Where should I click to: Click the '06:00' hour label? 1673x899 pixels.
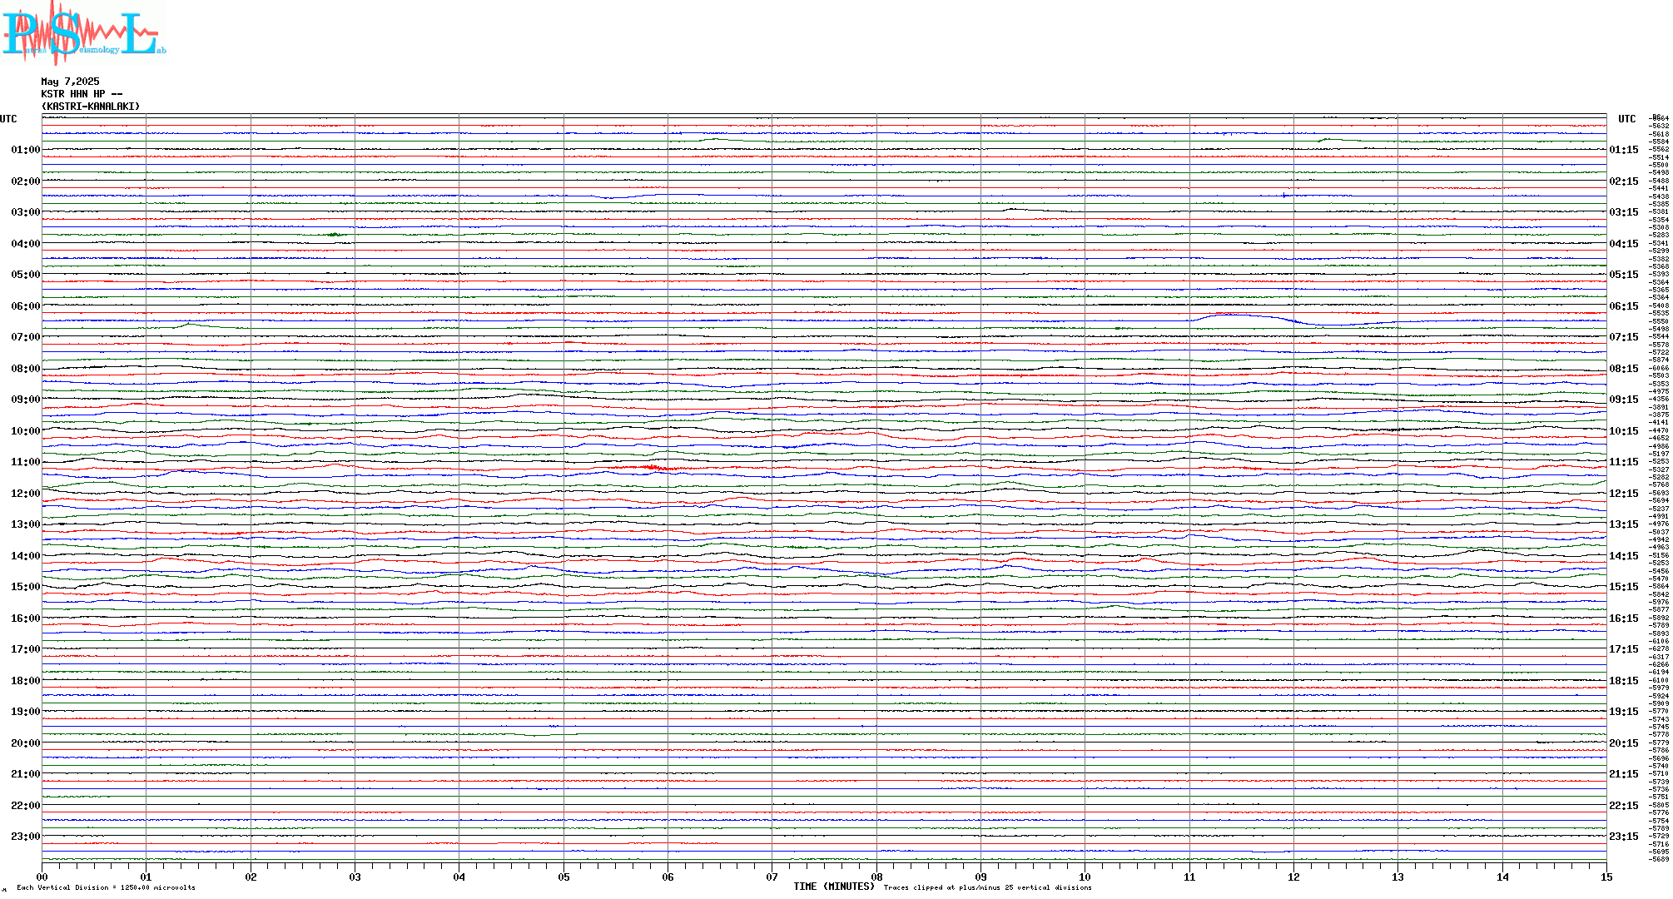click(x=26, y=306)
